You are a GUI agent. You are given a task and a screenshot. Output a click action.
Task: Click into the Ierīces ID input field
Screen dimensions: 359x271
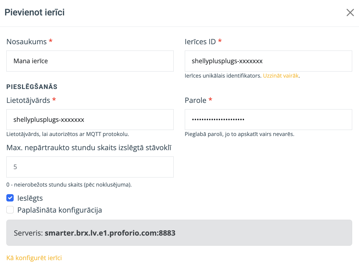pos(268,61)
